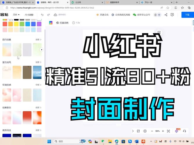Click 会员商用无风险 link
This screenshot has width=194, height=145.
click(x=121, y=15)
